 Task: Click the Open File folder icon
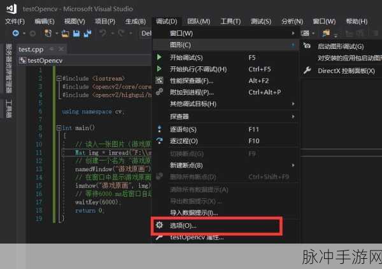point(65,33)
